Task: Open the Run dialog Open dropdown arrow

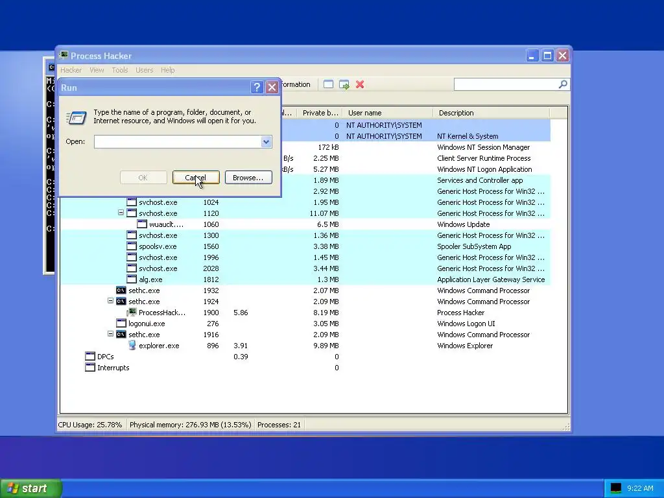Action: (x=266, y=142)
